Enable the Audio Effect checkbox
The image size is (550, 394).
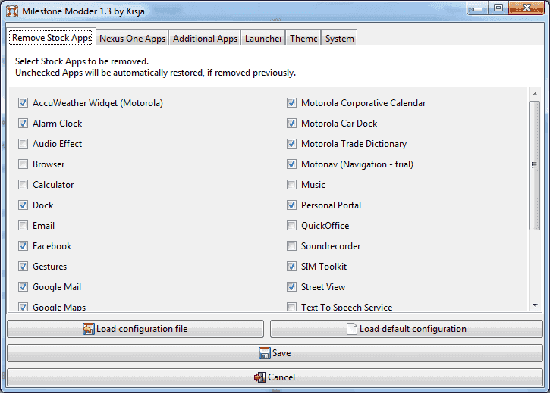pos(24,144)
